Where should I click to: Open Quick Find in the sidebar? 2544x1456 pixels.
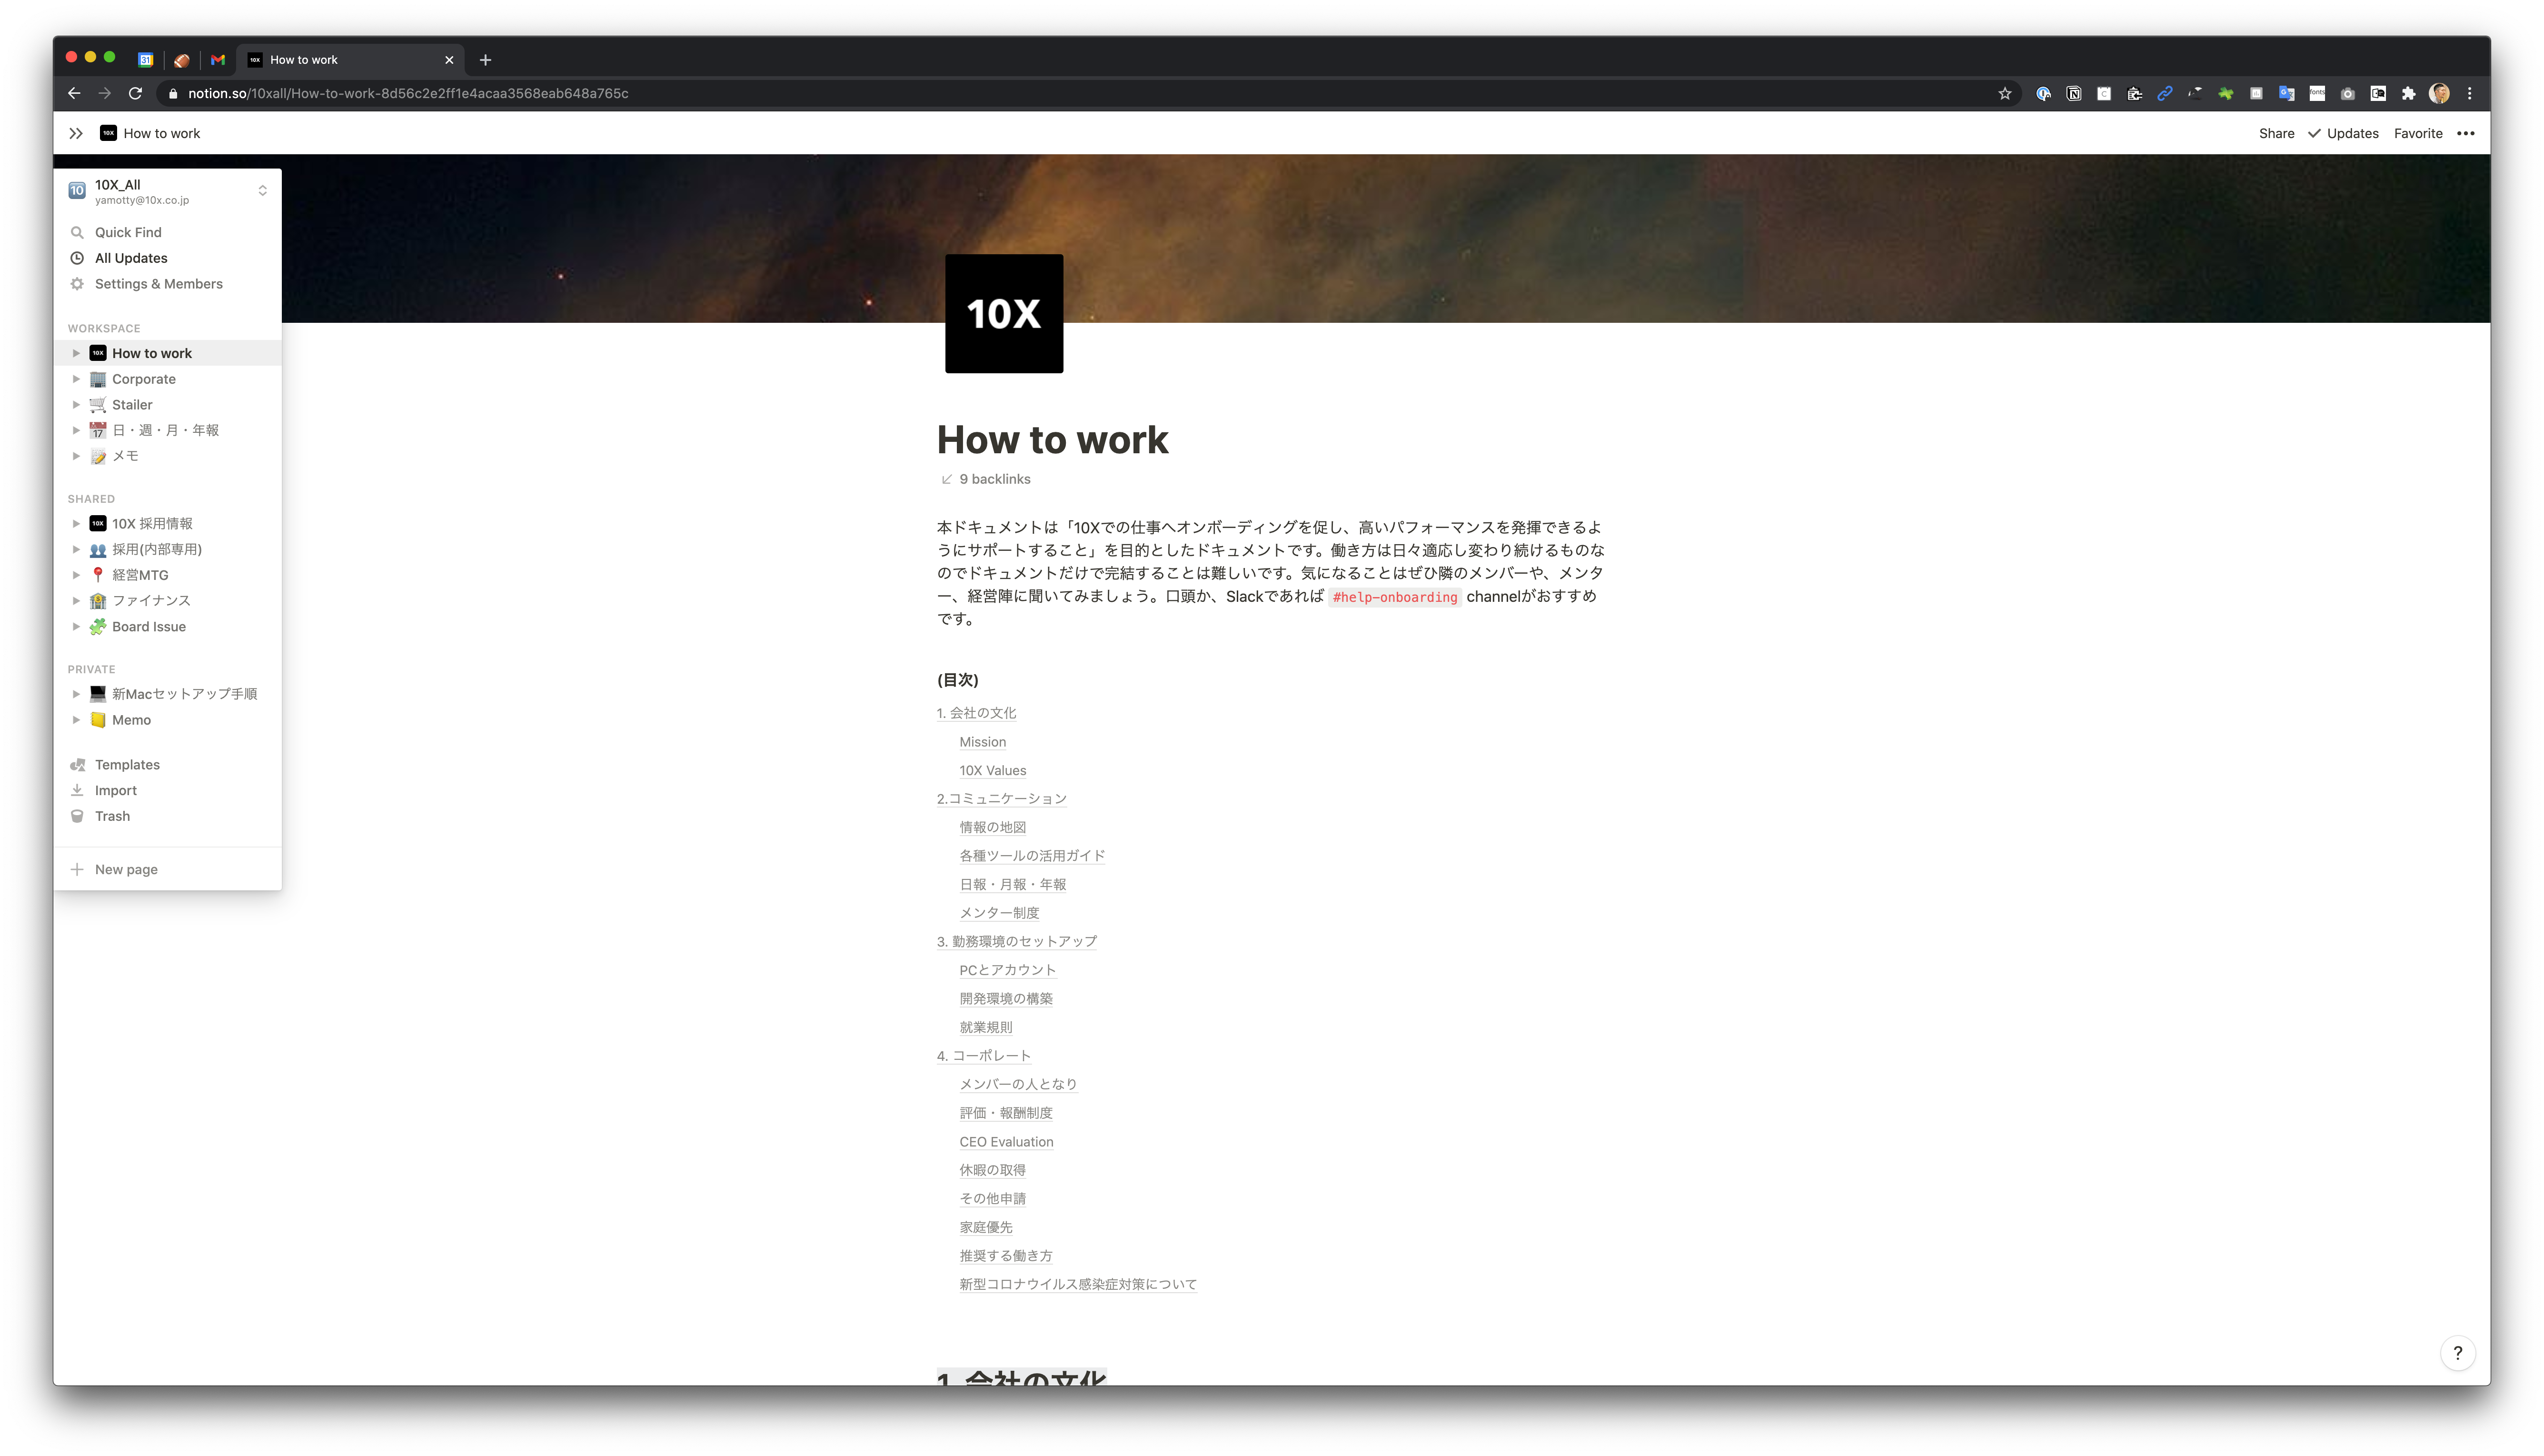(128, 232)
